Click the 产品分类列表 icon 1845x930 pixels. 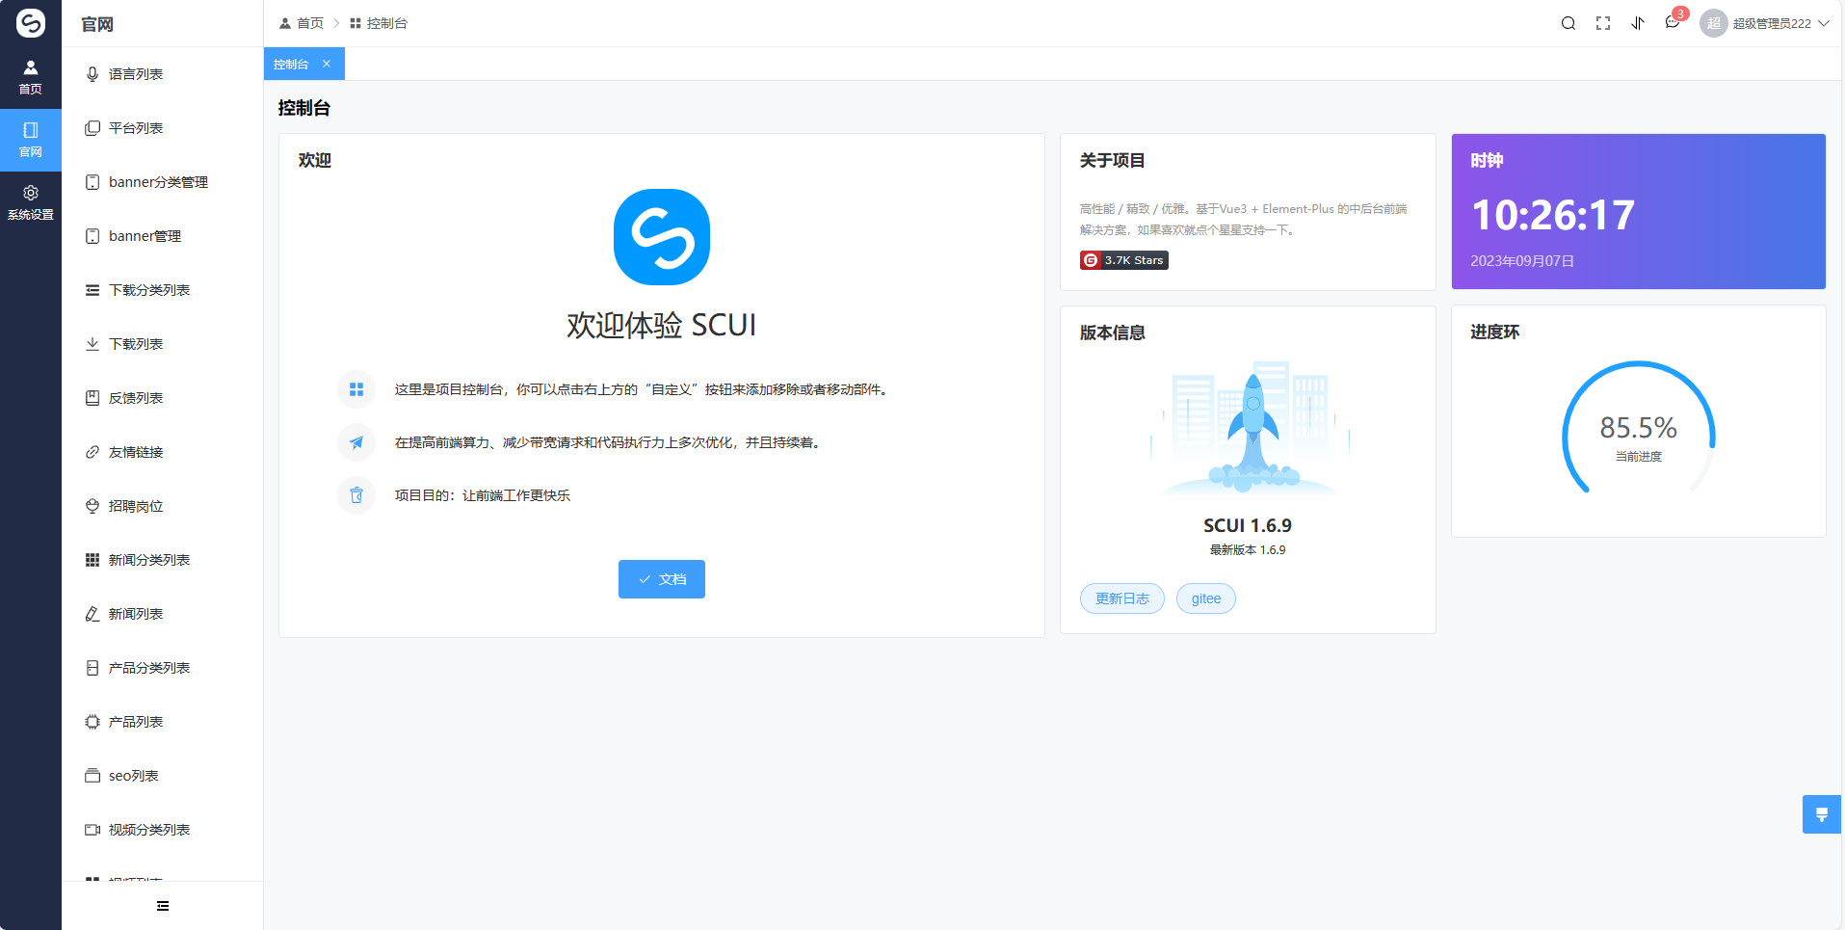tap(92, 668)
